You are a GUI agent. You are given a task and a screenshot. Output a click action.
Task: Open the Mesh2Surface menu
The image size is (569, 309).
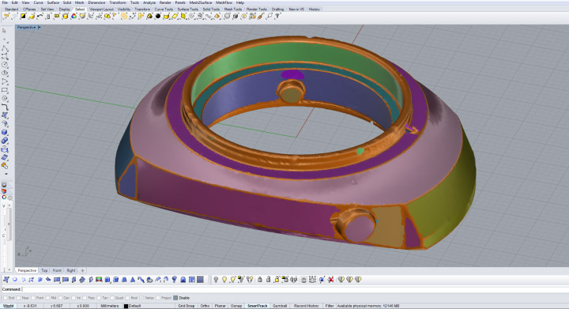pyautogui.click(x=201, y=2)
